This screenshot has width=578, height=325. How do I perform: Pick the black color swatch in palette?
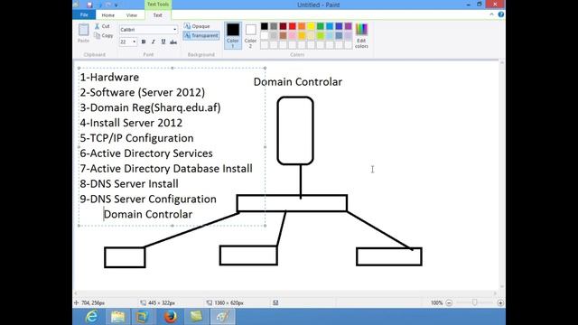(x=265, y=26)
